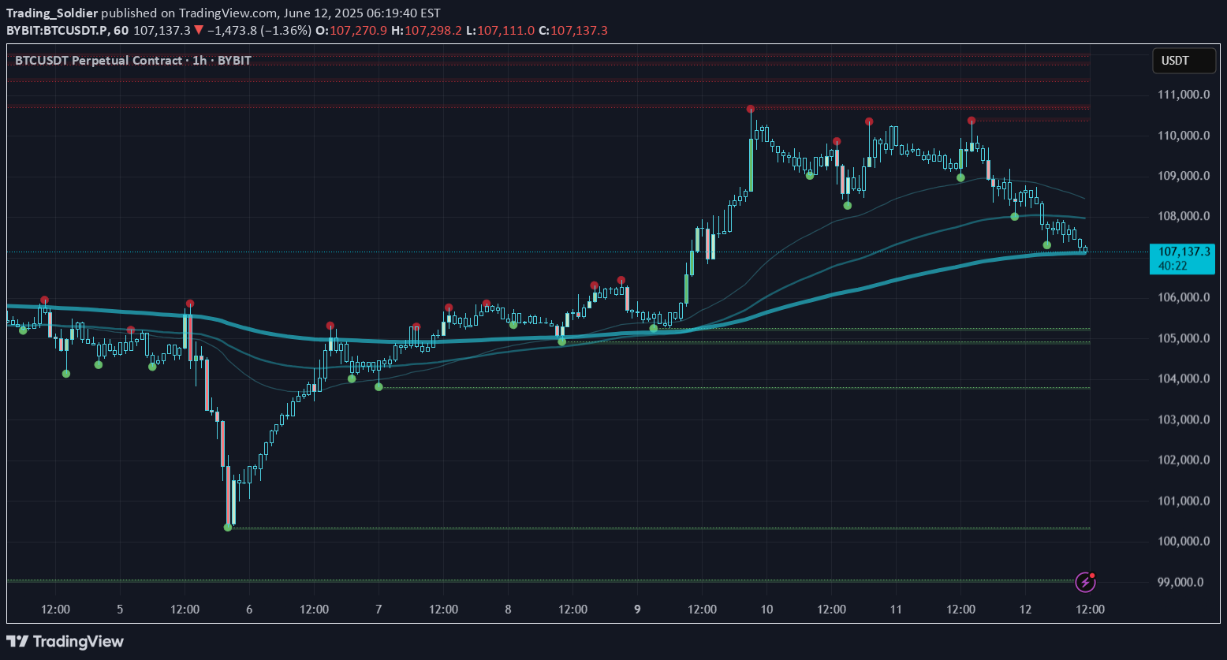Click date label 9 on the time axis
The image size is (1227, 660).
637,610
